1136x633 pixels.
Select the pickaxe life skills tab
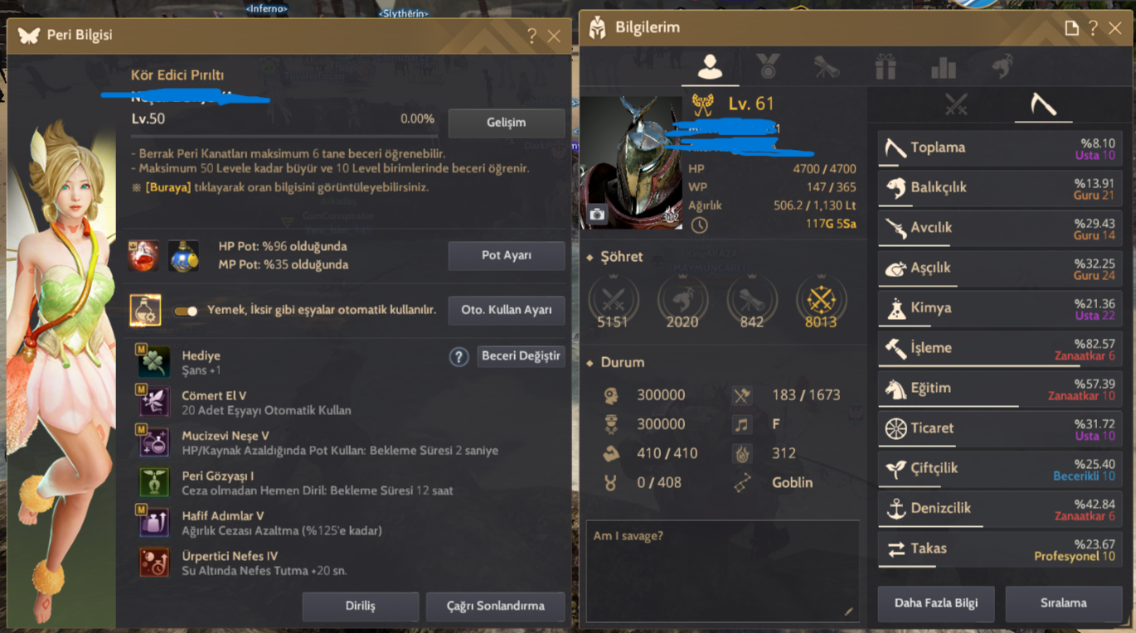(x=1043, y=104)
